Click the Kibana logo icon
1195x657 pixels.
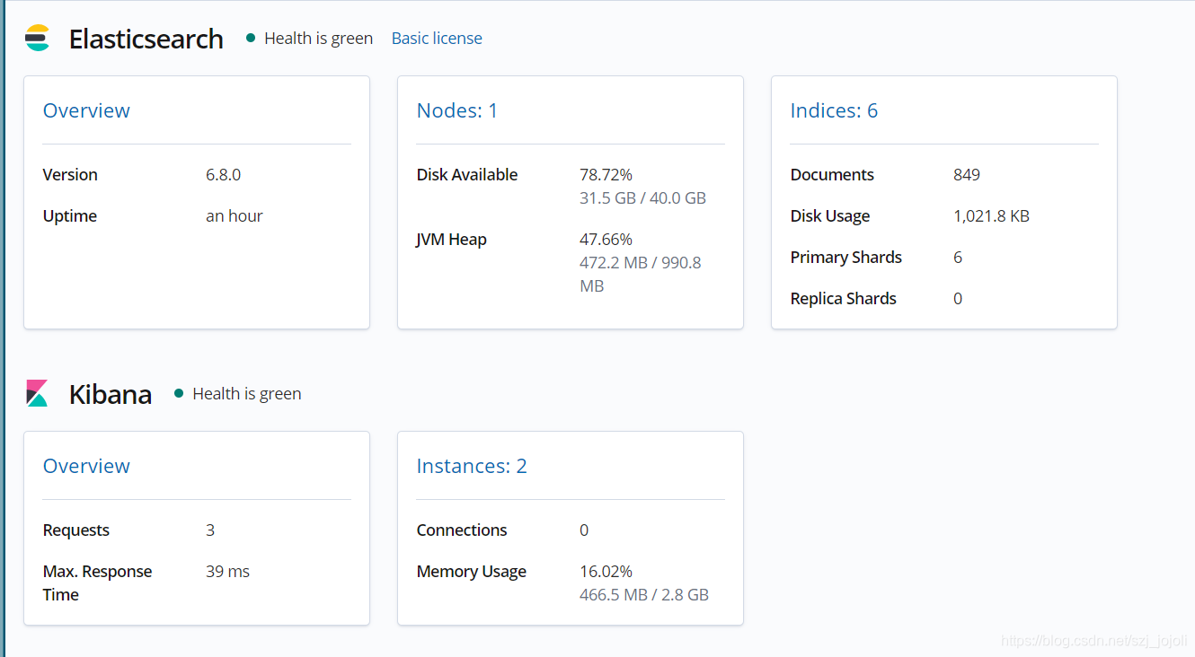(x=37, y=393)
